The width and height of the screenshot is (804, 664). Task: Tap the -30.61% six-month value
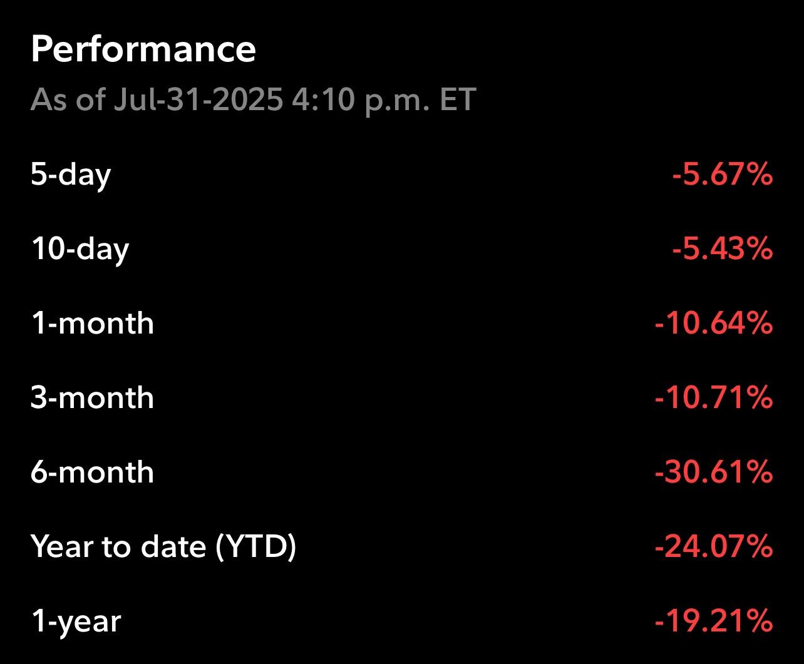tap(714, 472)
